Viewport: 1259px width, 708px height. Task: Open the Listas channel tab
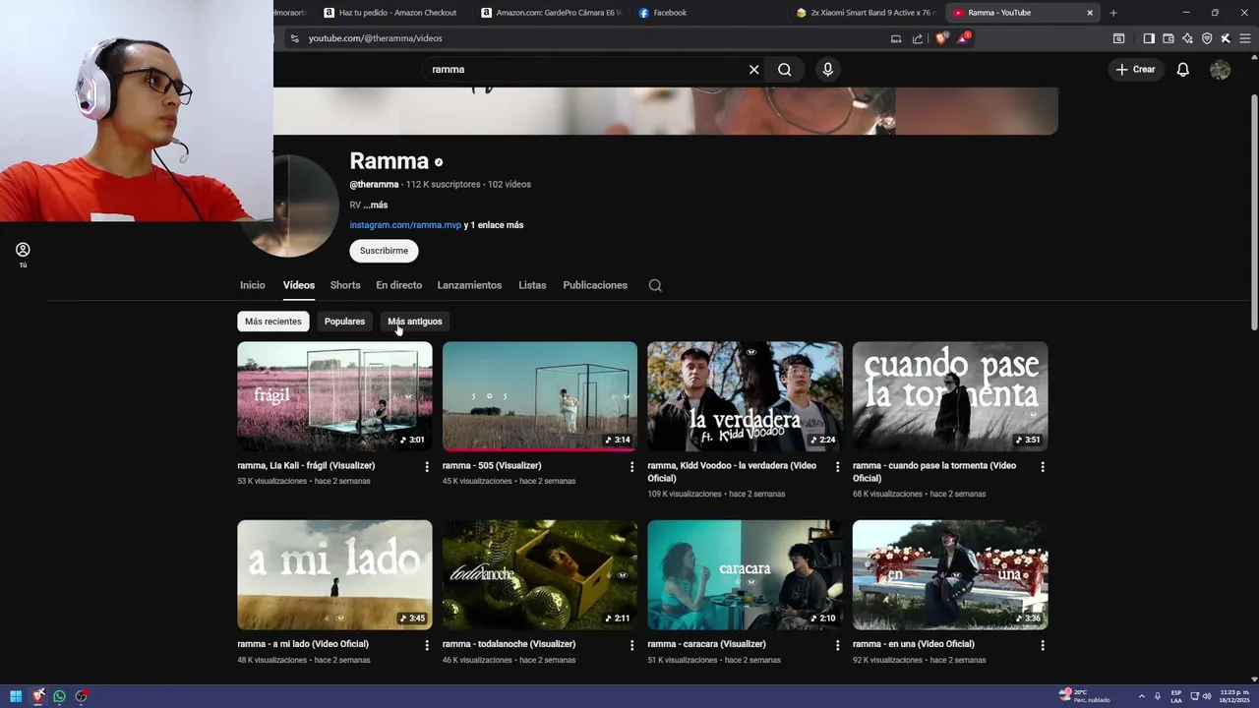[532, 285]
